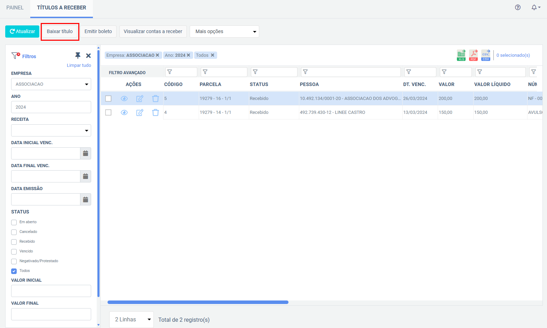This screenshot has height=328, width=547.
Task: Check the Recebido status filter
Action: (x=14, y=242)
